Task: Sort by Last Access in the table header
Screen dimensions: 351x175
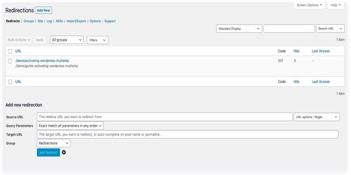Action: tap(321, 51)
